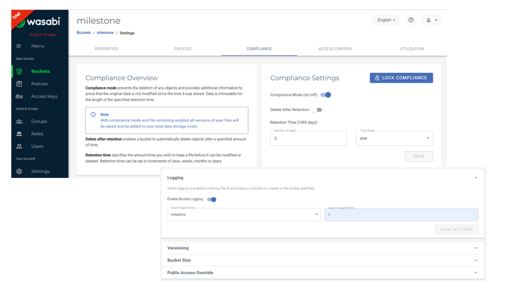Click the Users icon in sidebar
The width and height of the screenshot is (507, 290).
pyautogui.click(x=19, y=146)
